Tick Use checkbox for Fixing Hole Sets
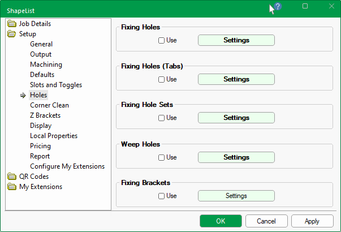The height and width of the screenshot is (232, 341). (x=162, y=118)
